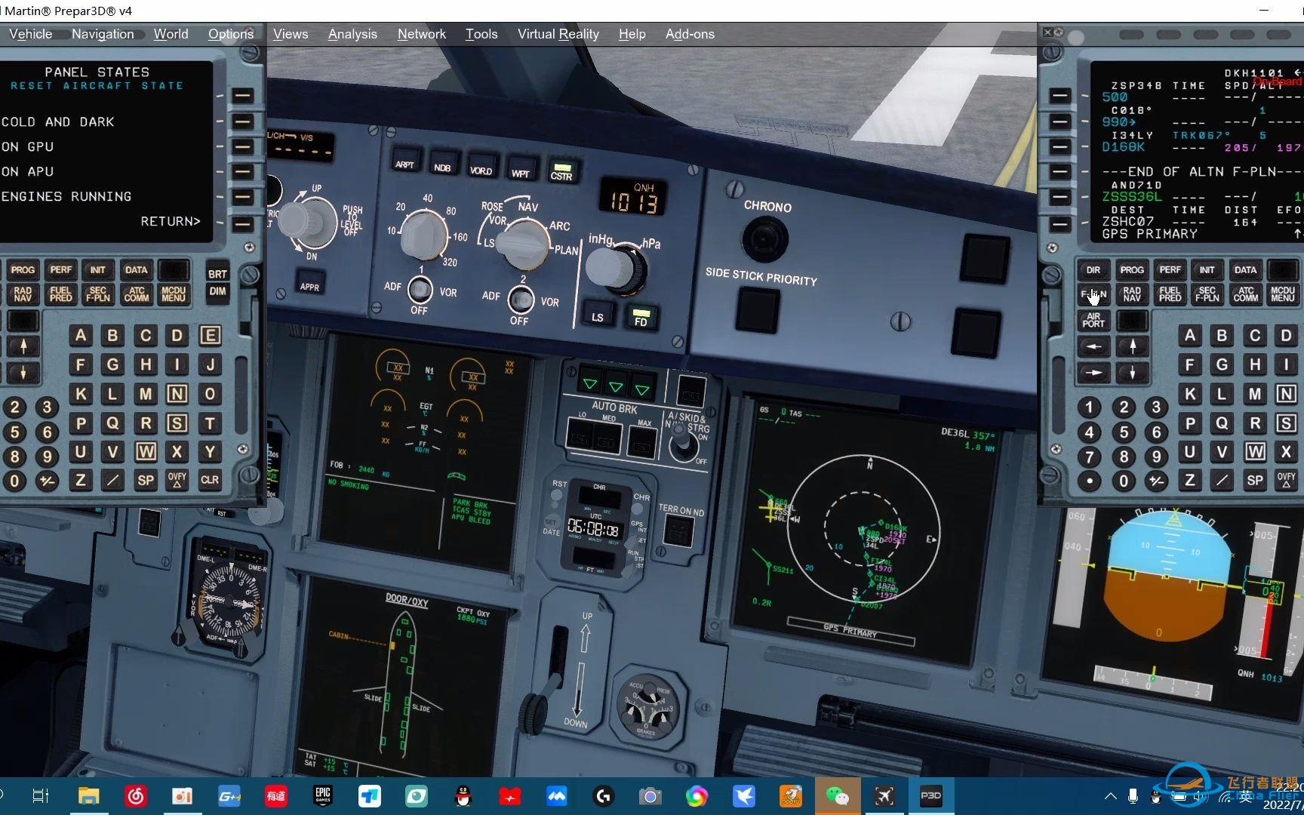Open the Views menu
1304x815 pixels.
(291, 34)
